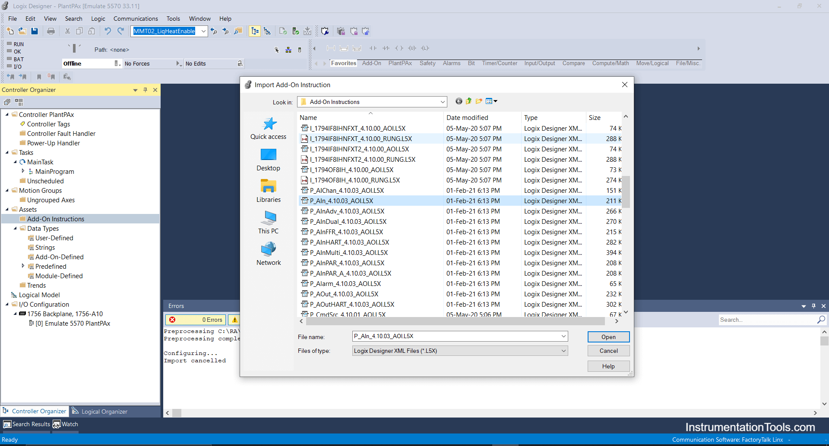Open the Look in folder dropdown
The height and width of the screenshot is (446, 829).
(443, 102)
